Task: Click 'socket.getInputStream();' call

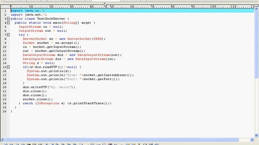Action: 57,47
